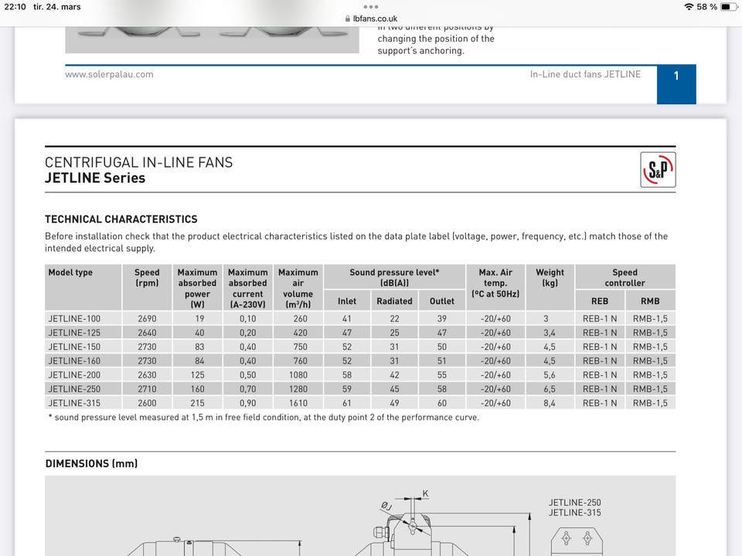The image size is (742, 556).
Task: Tap the page number 1 box
Action: [676, 85]
